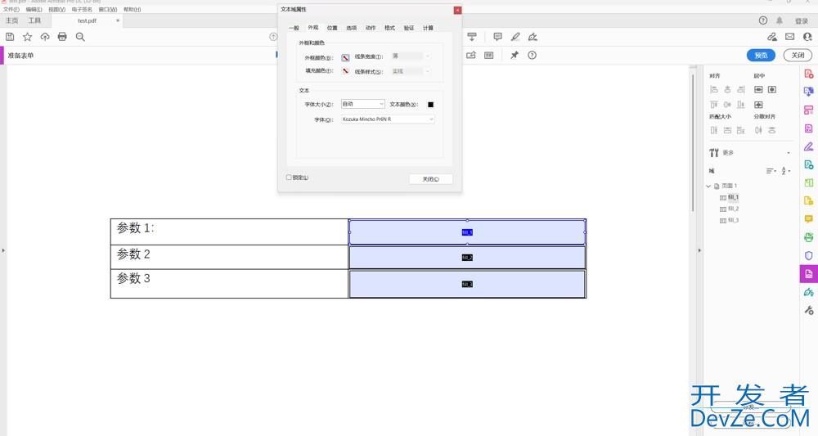
Task: Click the envelope email icon
Action: [790, 37]
